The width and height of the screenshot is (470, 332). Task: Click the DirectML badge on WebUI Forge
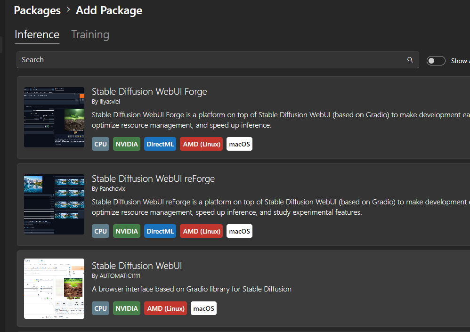click(x=160, y=144)
